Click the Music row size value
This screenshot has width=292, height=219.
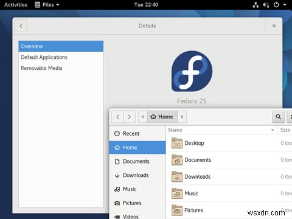(286, 193)
